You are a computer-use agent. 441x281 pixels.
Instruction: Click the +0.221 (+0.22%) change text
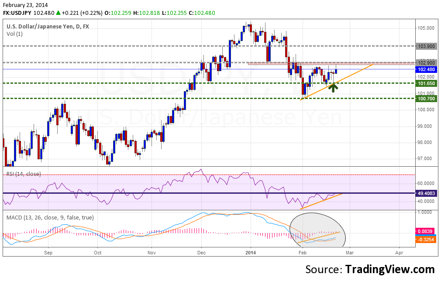point(82,13)
